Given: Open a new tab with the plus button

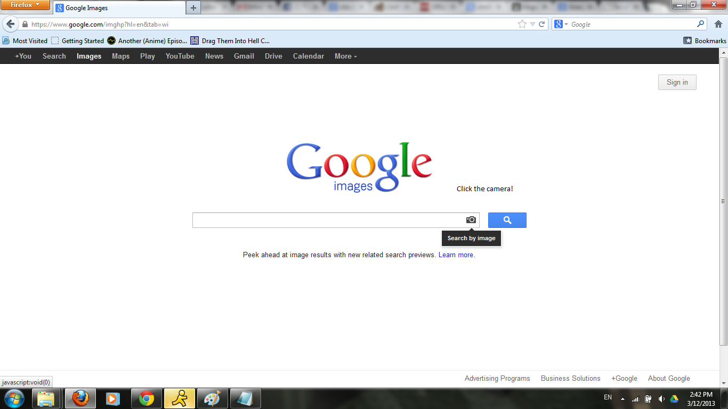Looking at the screenshot, I should (193, 8).
